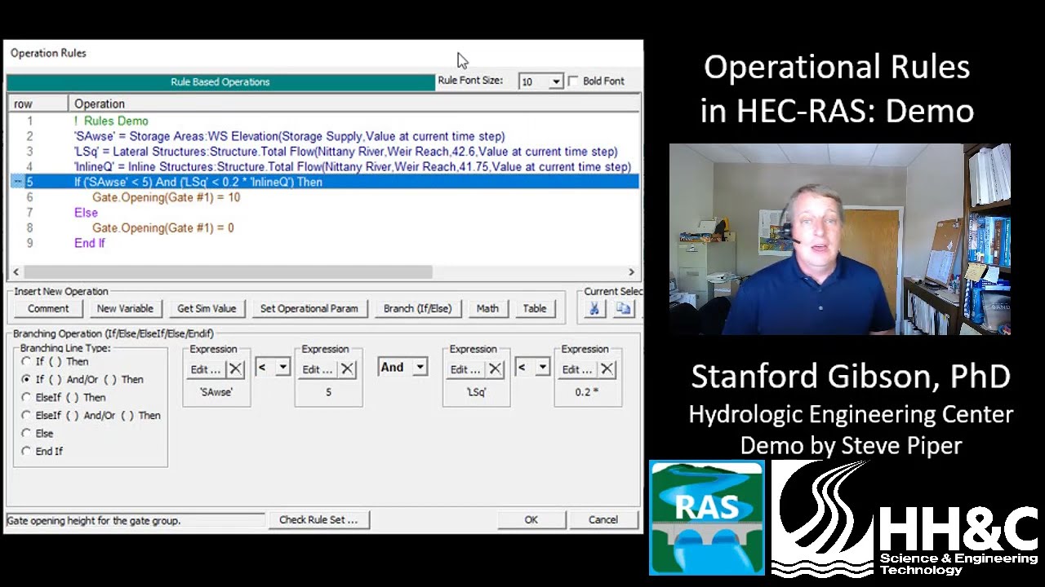Click the presenter webcam video thumbnail
Viewport: 1045px width, 587px height.
840,240
